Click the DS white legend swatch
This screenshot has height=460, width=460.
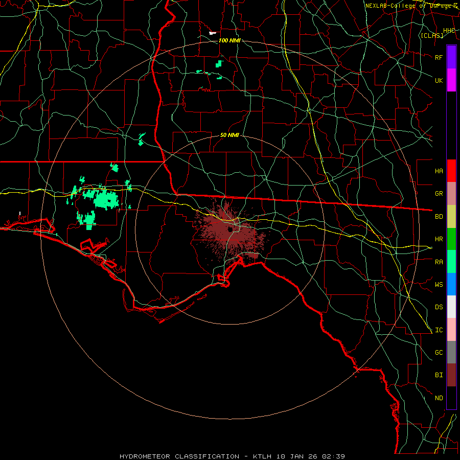tap(451, 307)
